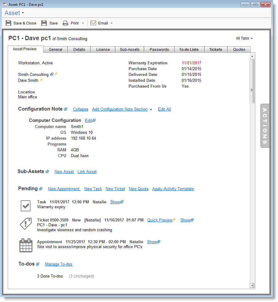Switch to the Passwords tab
Image resolution: width=278 pixels, height=302 pixels.
pyautogui.click(x=159, y=50)
